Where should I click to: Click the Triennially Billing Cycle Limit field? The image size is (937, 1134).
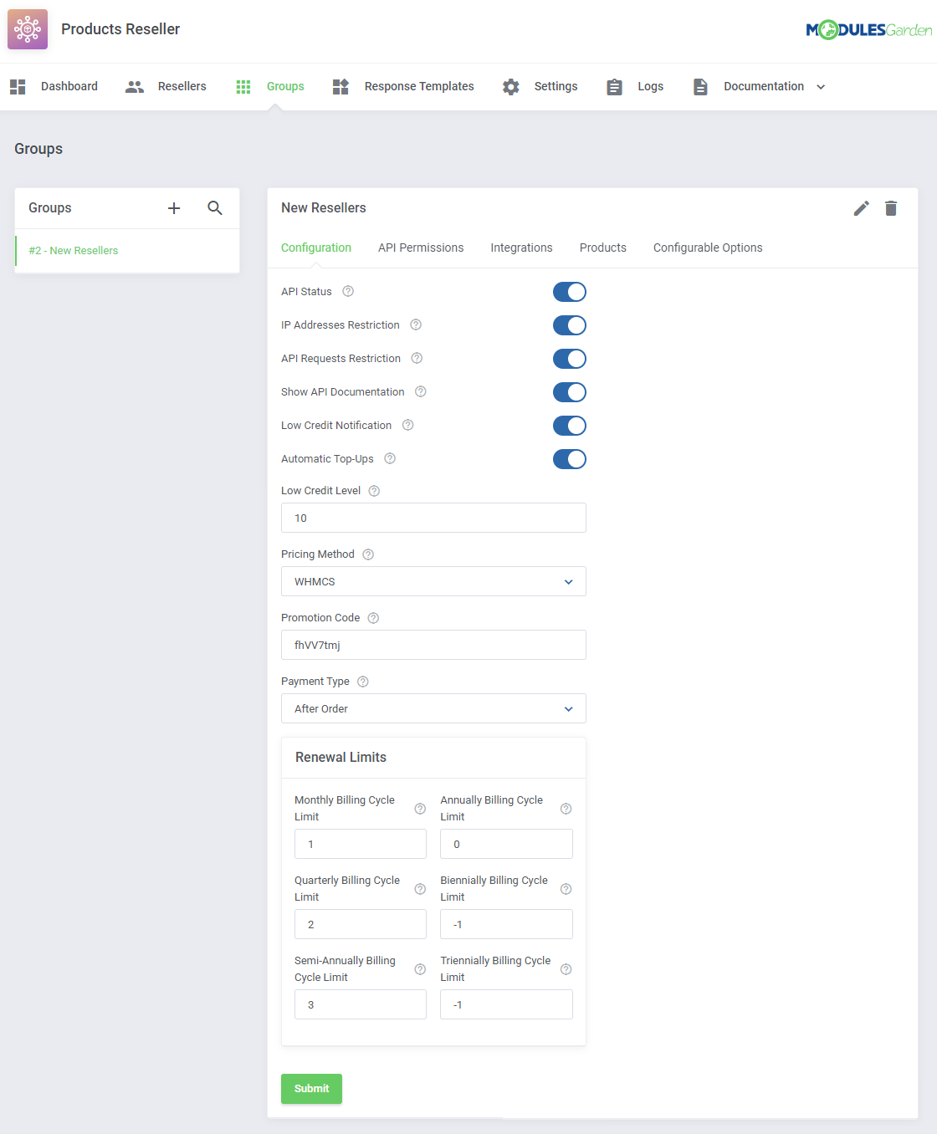pos(506,1004)
